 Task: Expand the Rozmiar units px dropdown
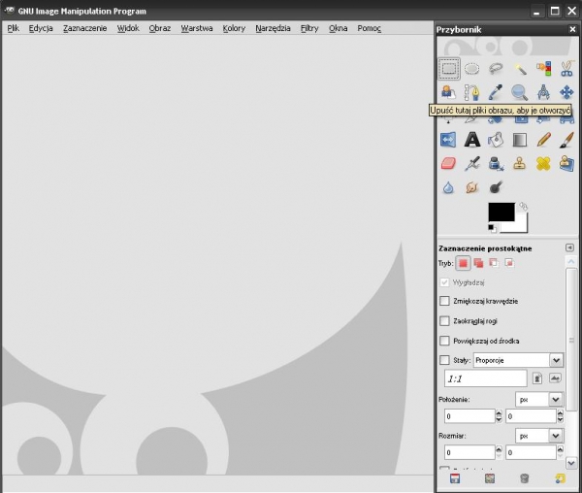[x=538, y=436]
